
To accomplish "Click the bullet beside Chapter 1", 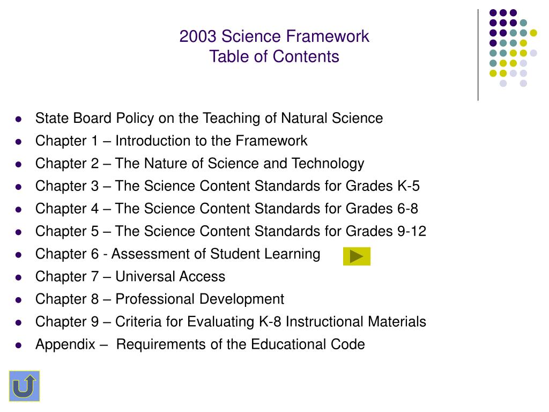I will click(x=19, y=142).
